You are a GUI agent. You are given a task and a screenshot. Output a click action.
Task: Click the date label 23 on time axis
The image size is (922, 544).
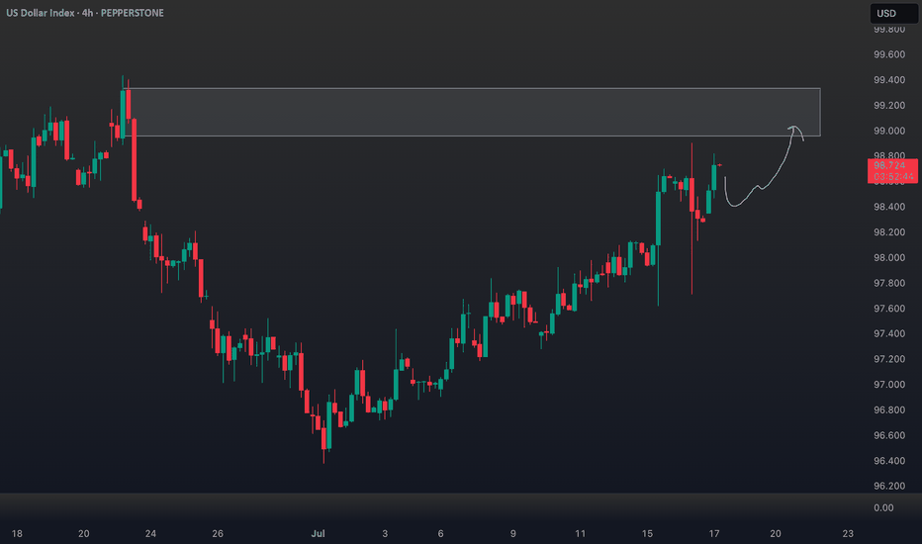[x=848, y=533]
